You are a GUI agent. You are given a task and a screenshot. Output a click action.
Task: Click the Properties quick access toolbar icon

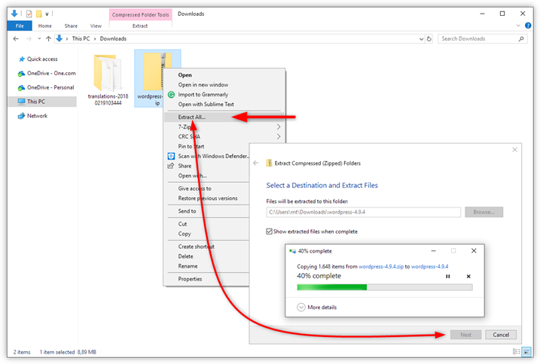[29, 14]
